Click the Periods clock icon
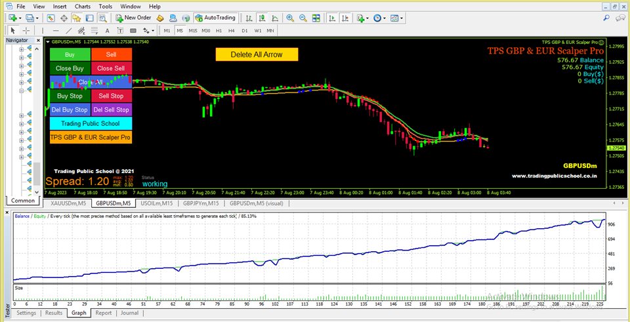Image resolution: width=630 pixels, height=322 pixels. click(x=377, y=18)
